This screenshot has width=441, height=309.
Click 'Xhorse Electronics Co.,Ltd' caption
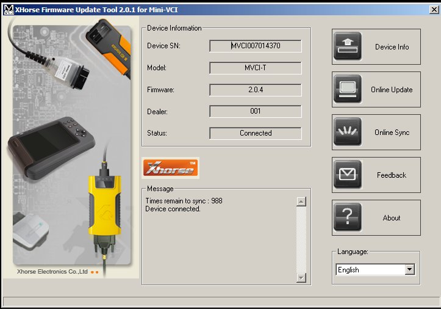[x=52, y=272]
